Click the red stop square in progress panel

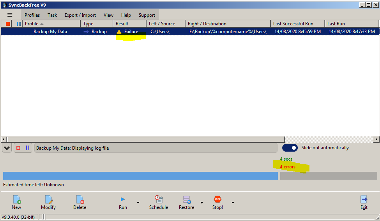[x=18, y=148]
